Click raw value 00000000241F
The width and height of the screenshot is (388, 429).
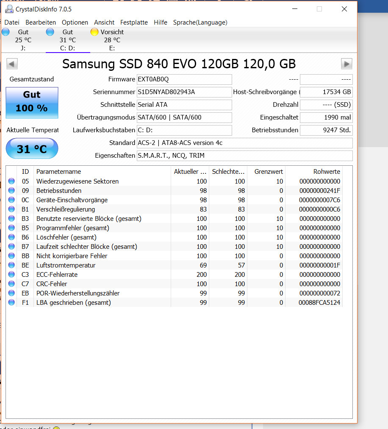(x=320, y=191)
